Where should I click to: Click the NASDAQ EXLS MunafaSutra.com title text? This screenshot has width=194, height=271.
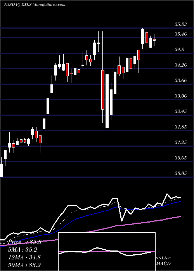[x=35, y=5]
